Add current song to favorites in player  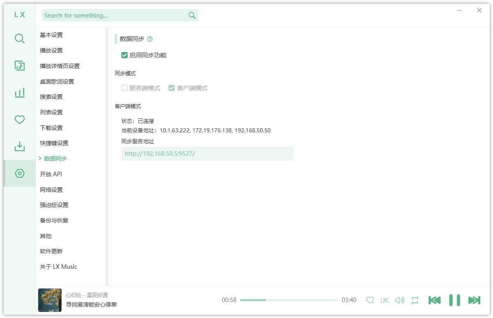[x=370, y=300]
